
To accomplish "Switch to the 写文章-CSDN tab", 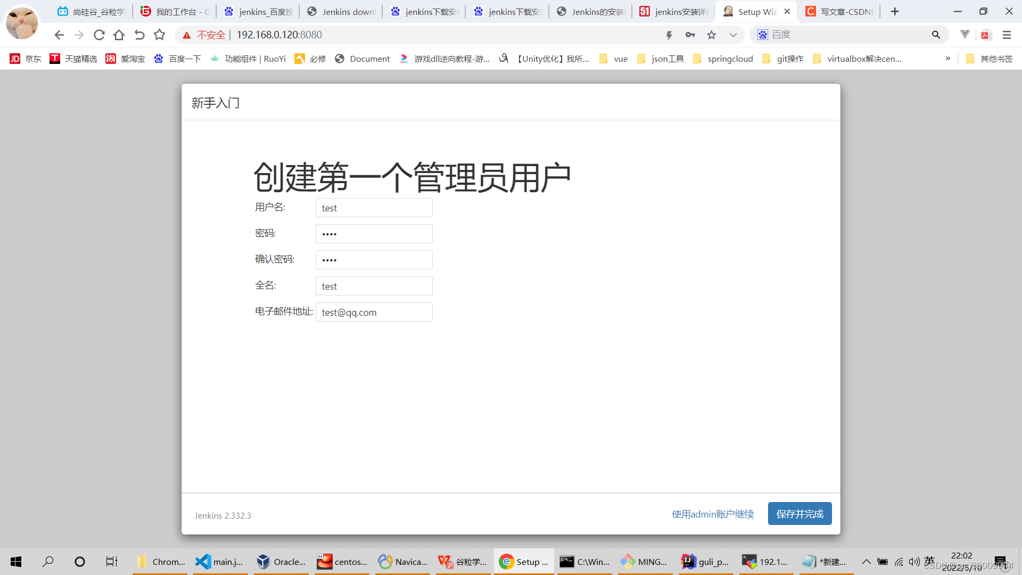I will click(x=838, y=11).
